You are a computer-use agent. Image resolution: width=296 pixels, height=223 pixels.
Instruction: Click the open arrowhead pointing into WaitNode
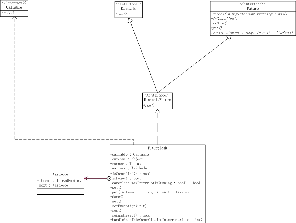coord(86,178)
